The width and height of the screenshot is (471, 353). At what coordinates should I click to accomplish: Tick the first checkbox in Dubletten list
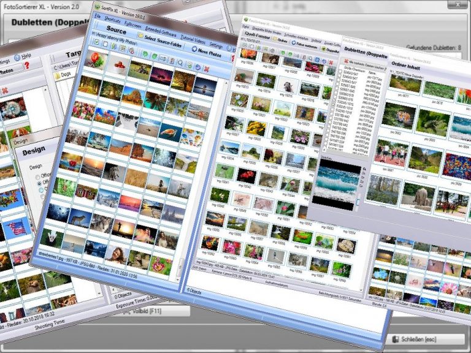[x=340, y=73]
